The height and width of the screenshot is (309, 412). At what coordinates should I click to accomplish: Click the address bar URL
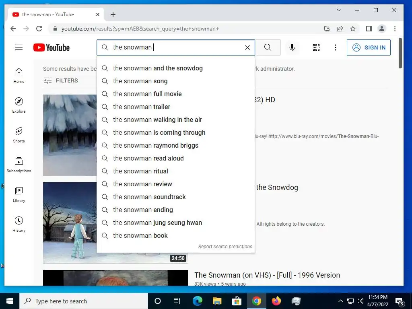(140, 29)
